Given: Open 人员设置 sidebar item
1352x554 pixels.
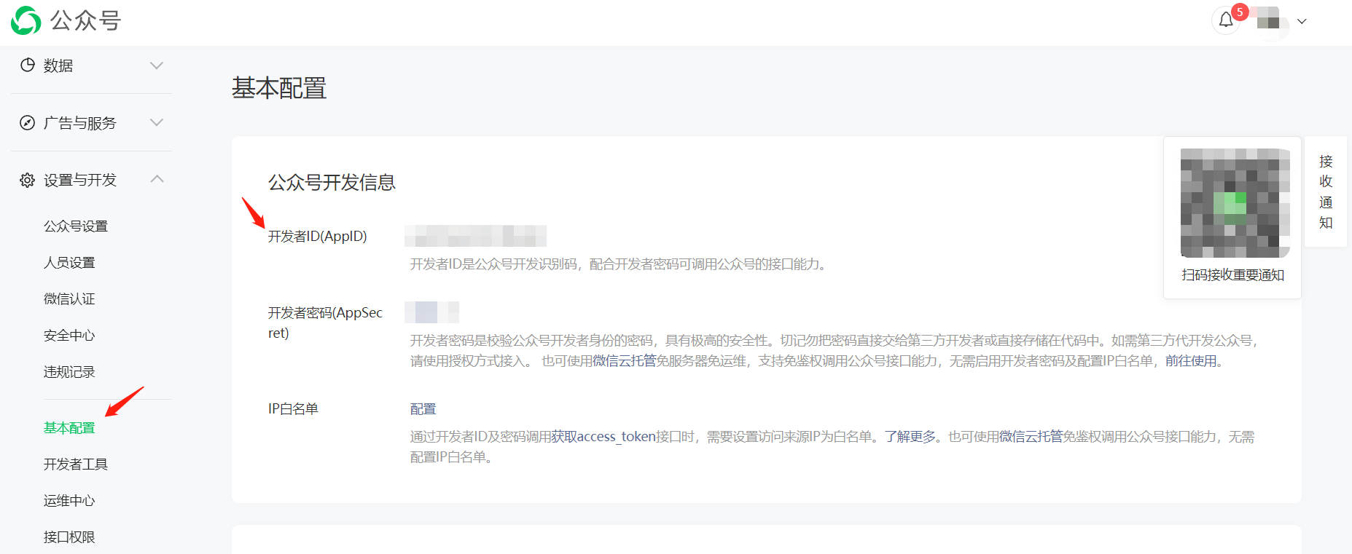Looking at the screenshot, I should pyautogui.click(x=69, y=263).
